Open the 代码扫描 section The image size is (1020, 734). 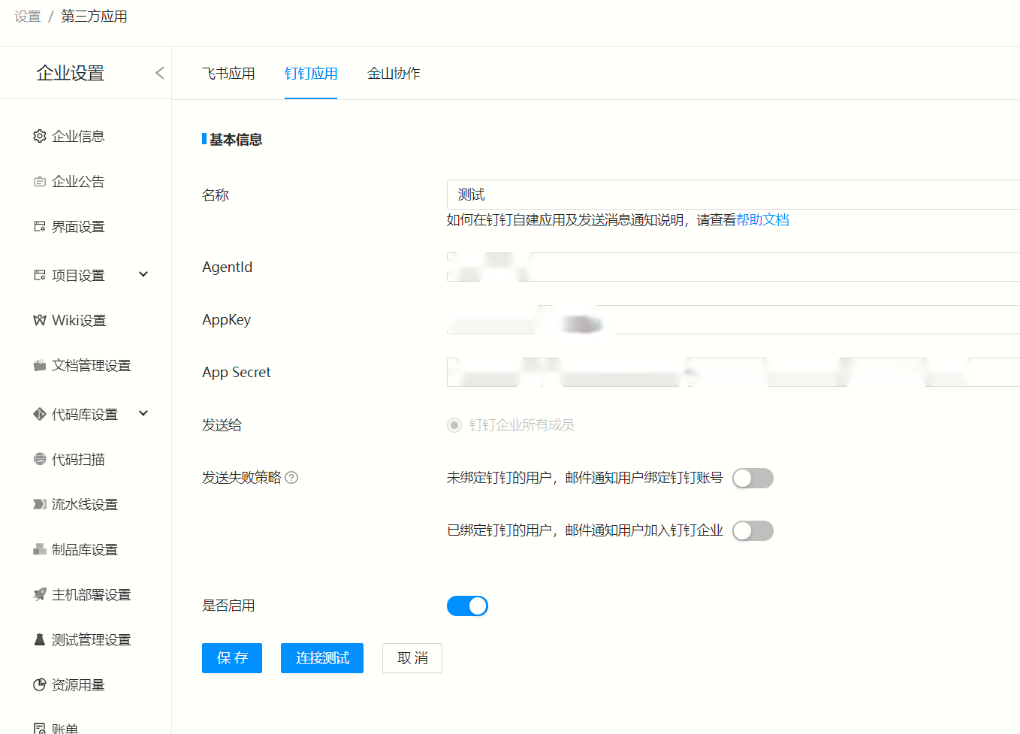click(x=39, y=458)
